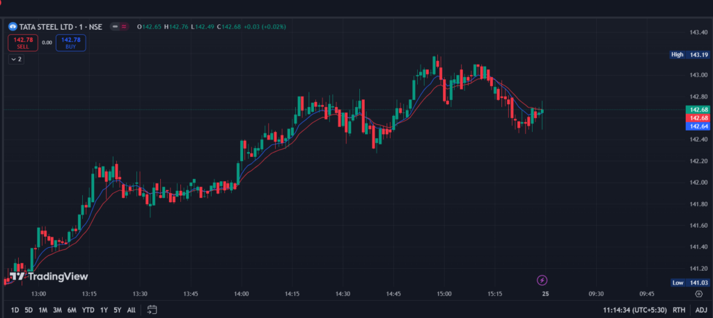Click the Tata Steel symbol logo icon
Screen dimensions: 713x318
pyautogui.click(x=13, y=26)
